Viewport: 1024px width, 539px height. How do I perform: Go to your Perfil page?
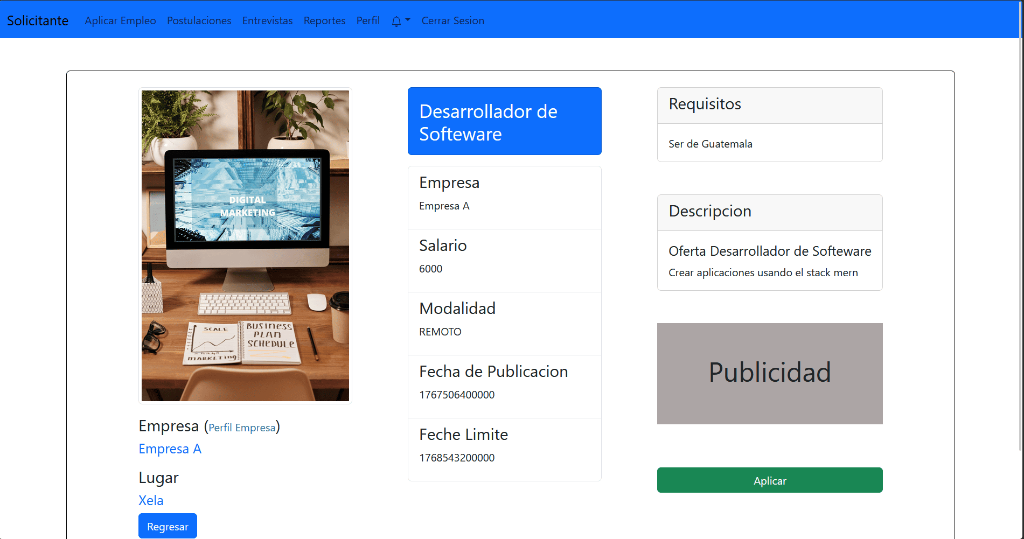tap(367, 20)
